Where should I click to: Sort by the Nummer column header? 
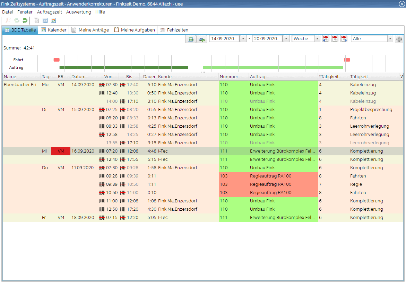(234, 77)
